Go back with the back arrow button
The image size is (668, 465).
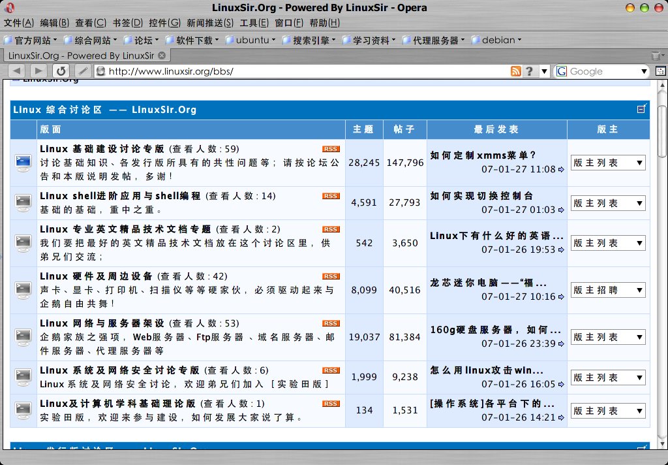click(17, 71)
